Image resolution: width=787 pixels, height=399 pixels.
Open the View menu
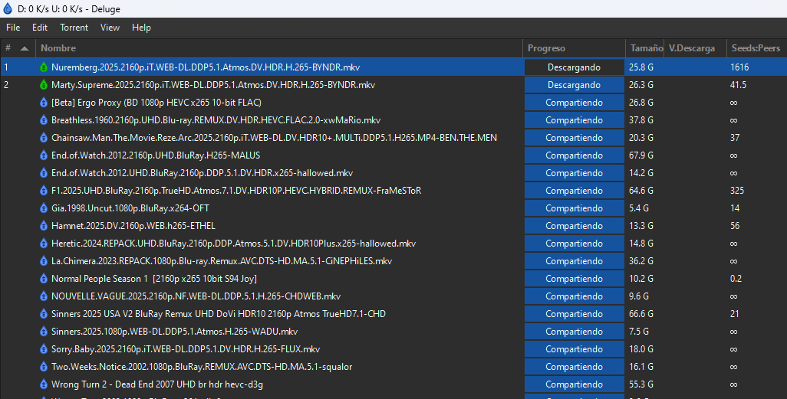point(110,28)
